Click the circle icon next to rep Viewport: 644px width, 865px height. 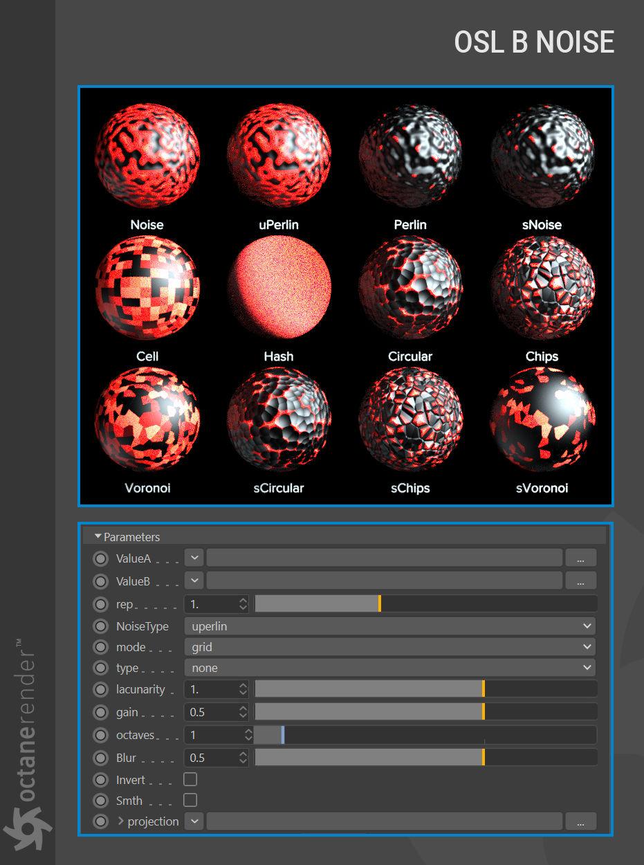click(x=101, y=604)
